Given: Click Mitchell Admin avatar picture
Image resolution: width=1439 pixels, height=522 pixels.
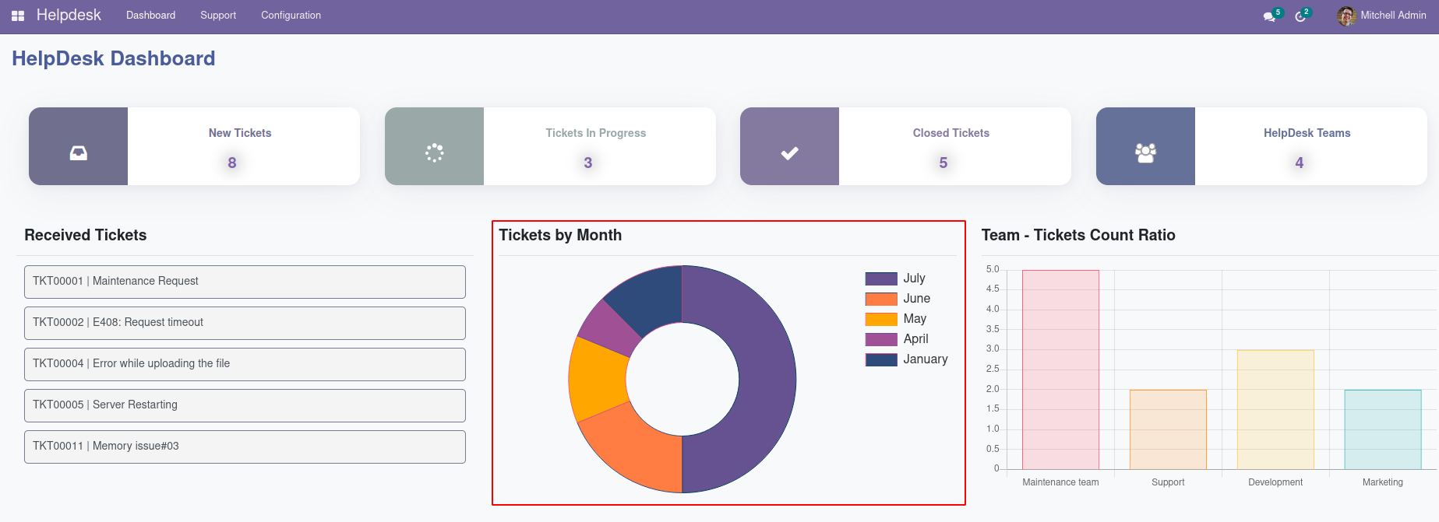Looking at the screenshot, I should pos(1346,16).
